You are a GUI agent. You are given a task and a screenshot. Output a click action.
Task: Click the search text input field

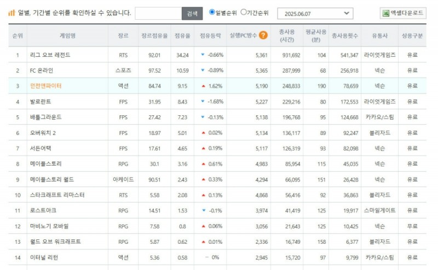pos(158,13)
